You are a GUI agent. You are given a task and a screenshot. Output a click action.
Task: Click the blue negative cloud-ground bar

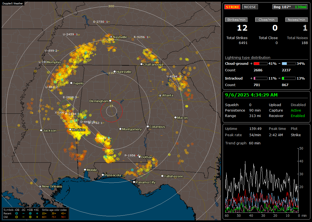(x=289, y=64)
